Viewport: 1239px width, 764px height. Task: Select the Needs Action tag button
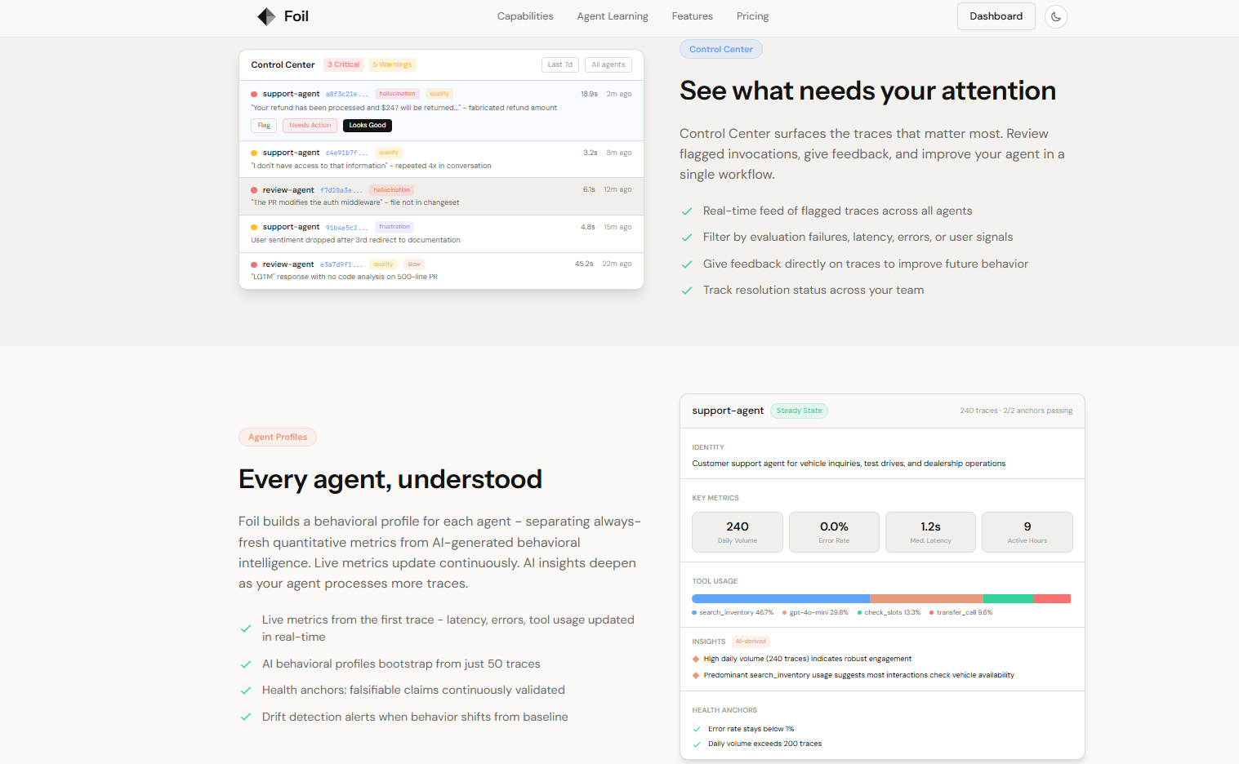point(310,126)
